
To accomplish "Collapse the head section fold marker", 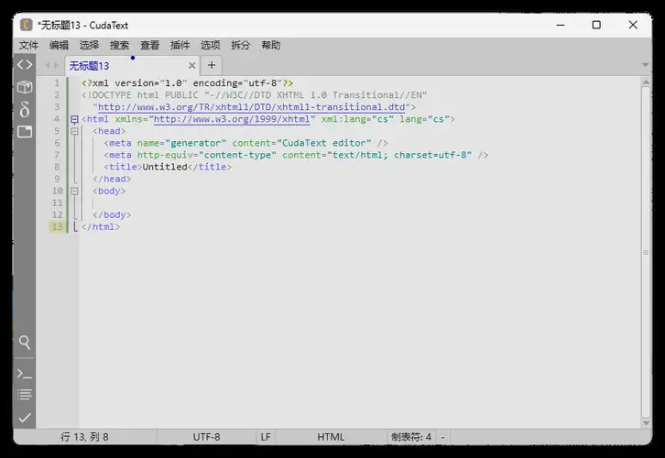I will coord(74,131).
